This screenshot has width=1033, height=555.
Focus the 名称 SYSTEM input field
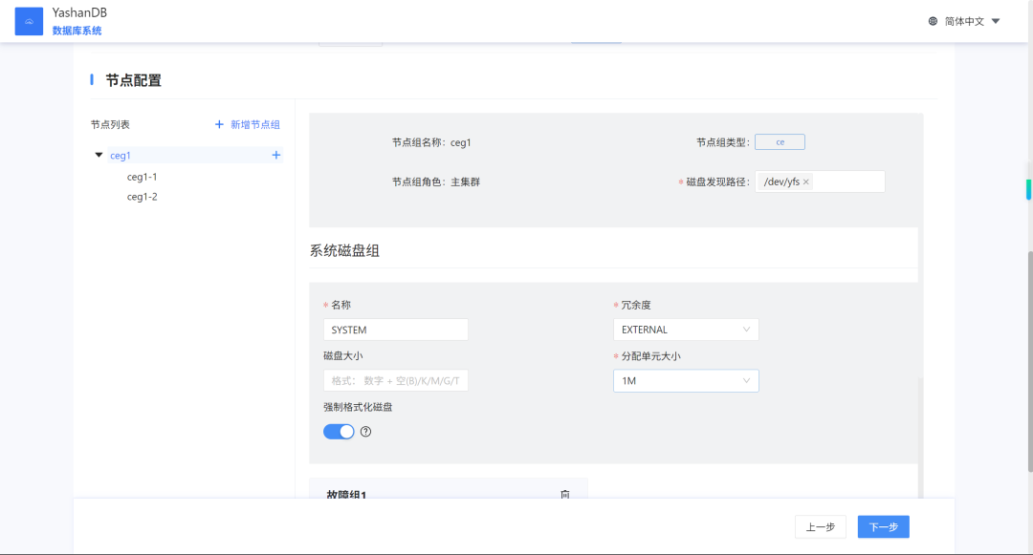coord(396,330)
